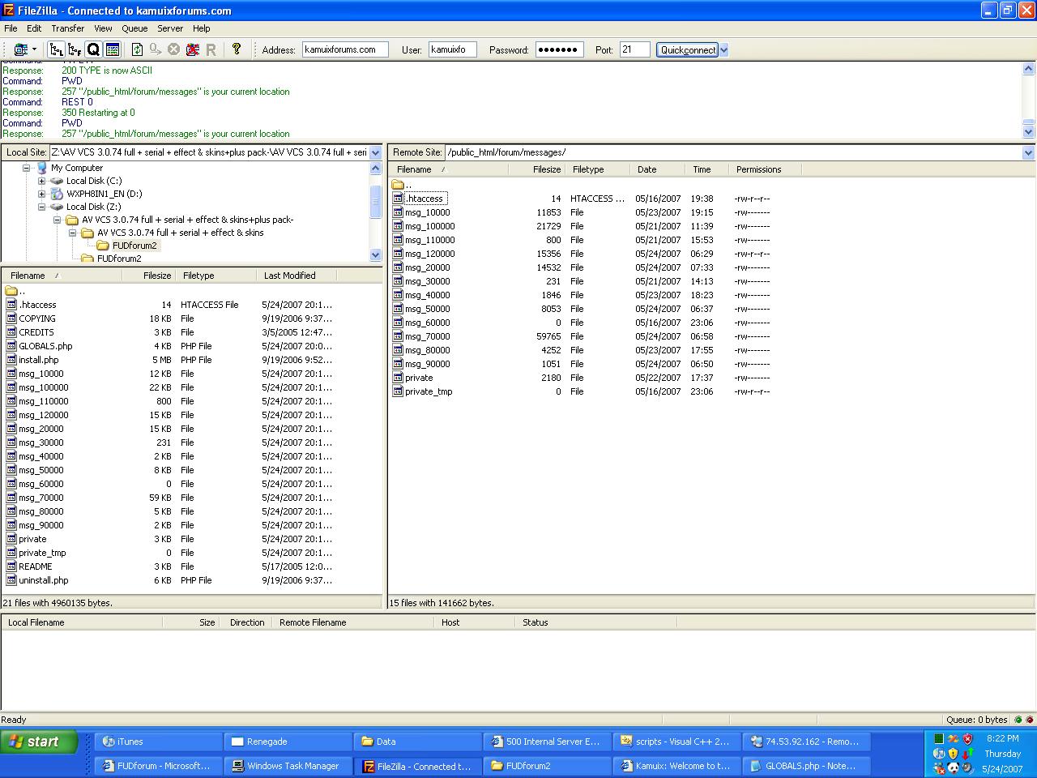Open the Transfer menu

pyautogui.click(x=68, y=28)
